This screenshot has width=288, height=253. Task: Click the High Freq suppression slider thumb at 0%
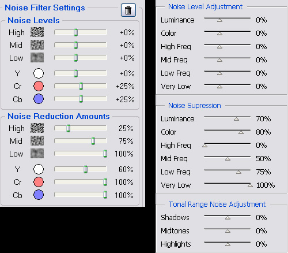click(204, 146)
